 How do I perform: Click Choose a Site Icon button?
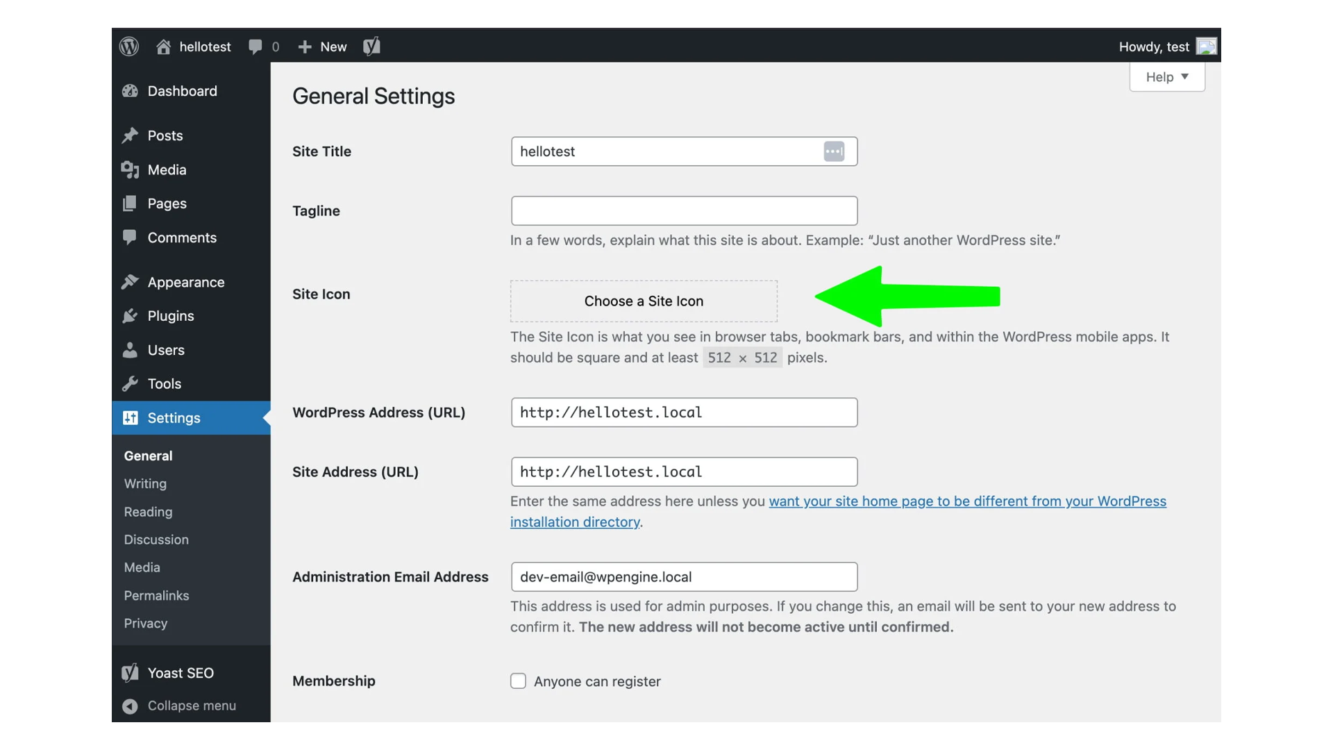pyautogui.click(x=644, y=301)
